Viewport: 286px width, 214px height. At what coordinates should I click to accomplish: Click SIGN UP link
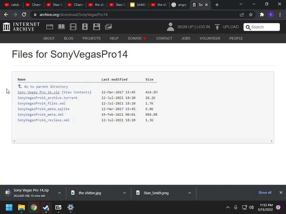185,27
